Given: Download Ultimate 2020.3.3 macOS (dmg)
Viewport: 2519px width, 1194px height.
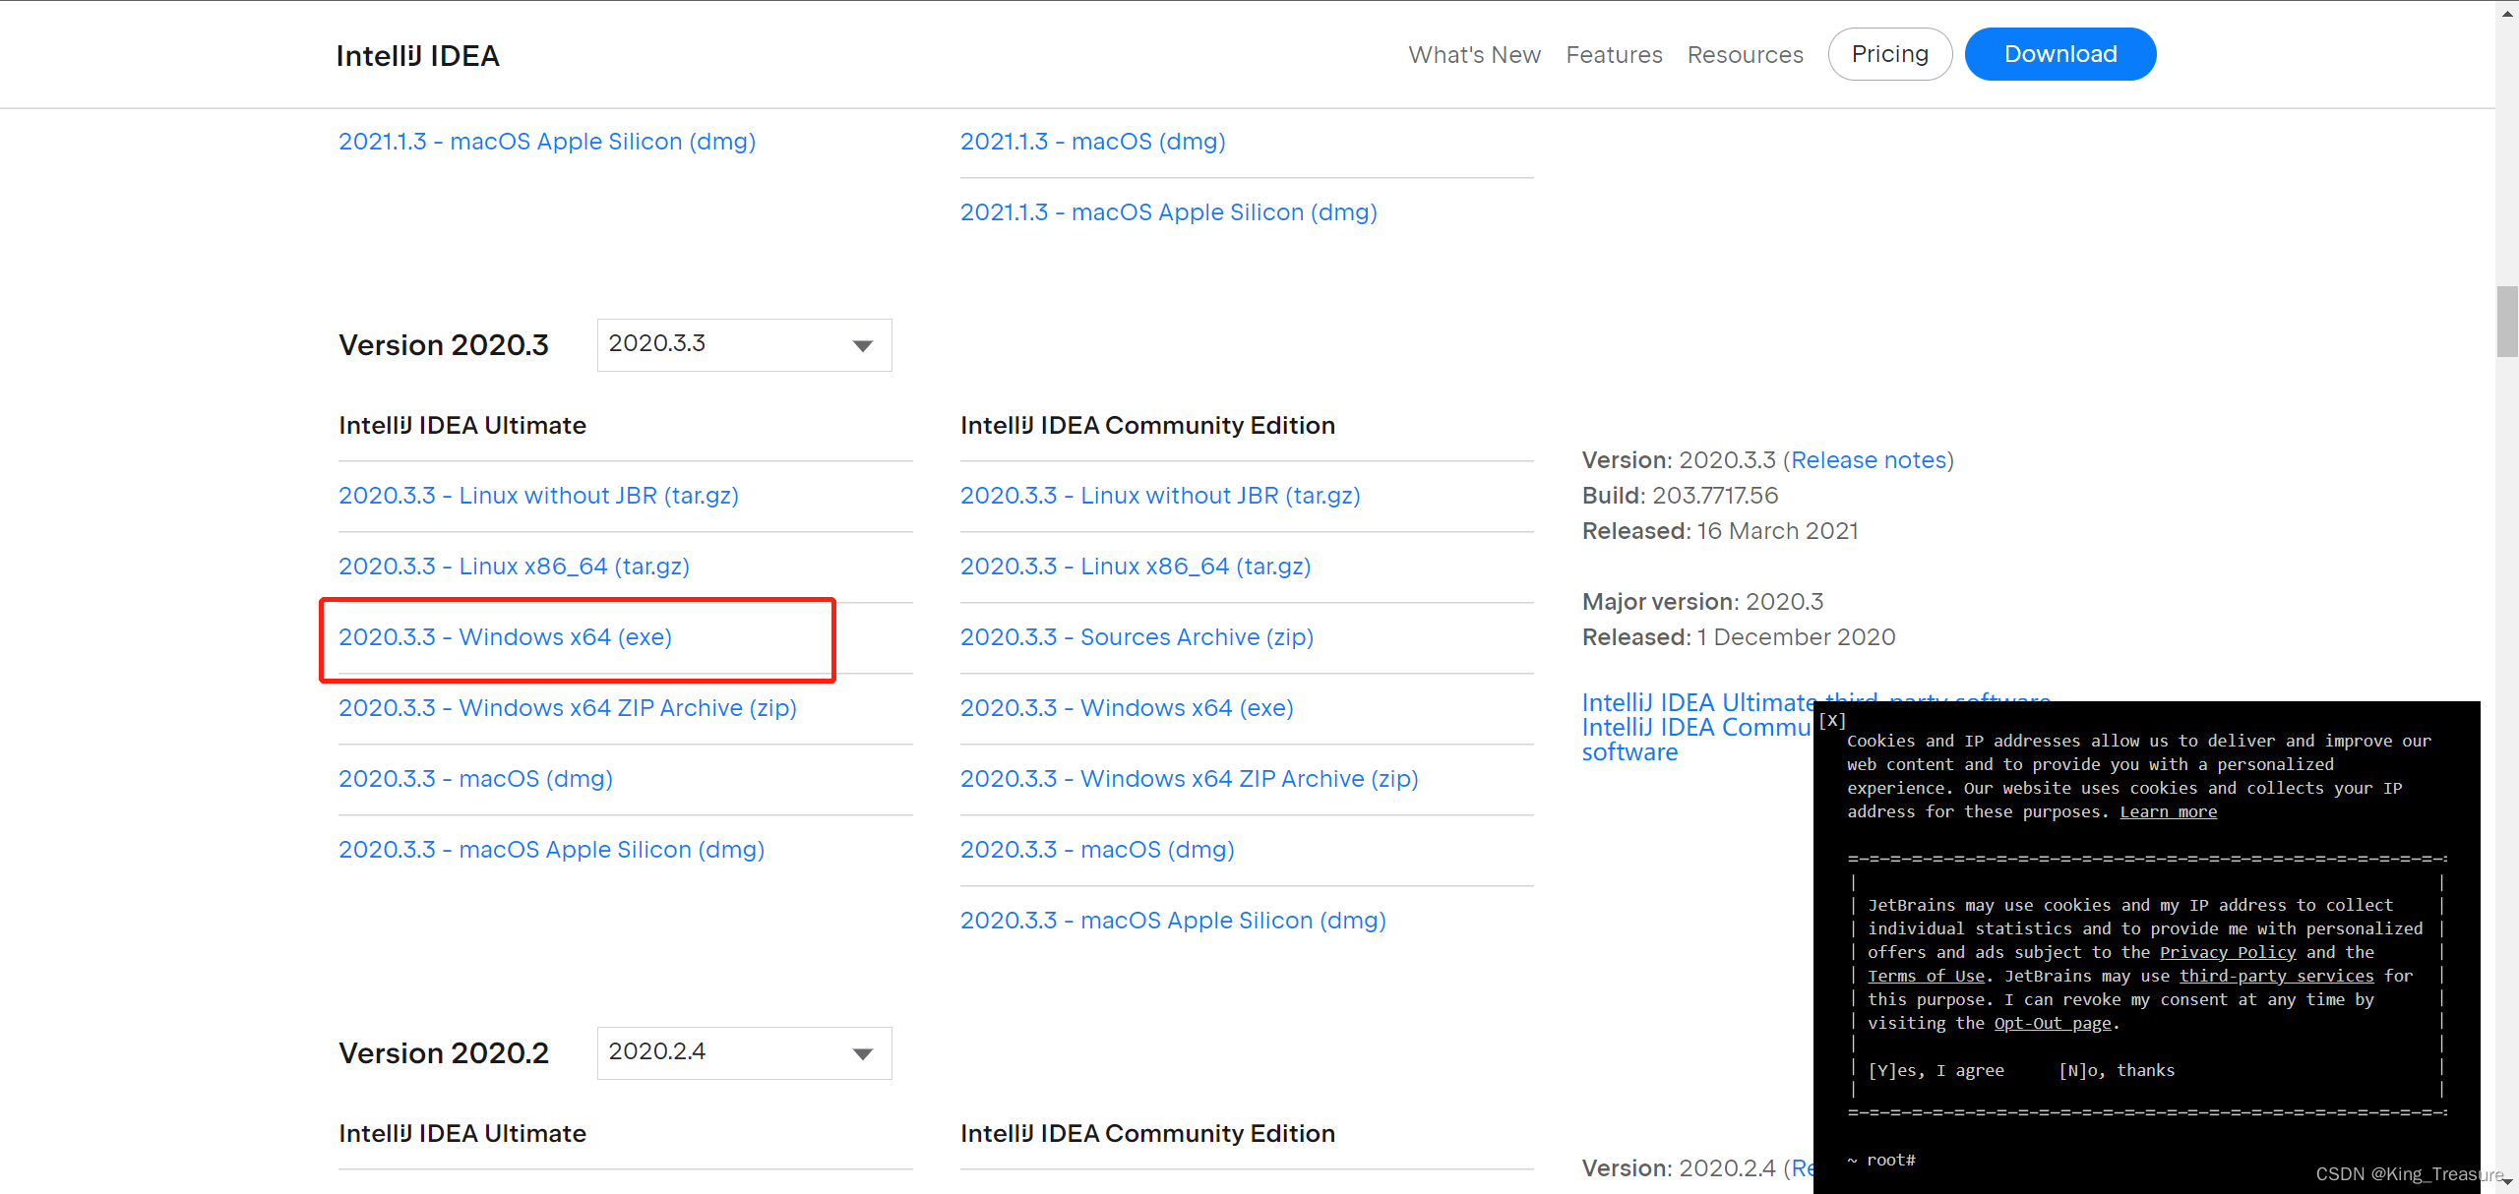Looking at the screenshot, I should point(475,779).
